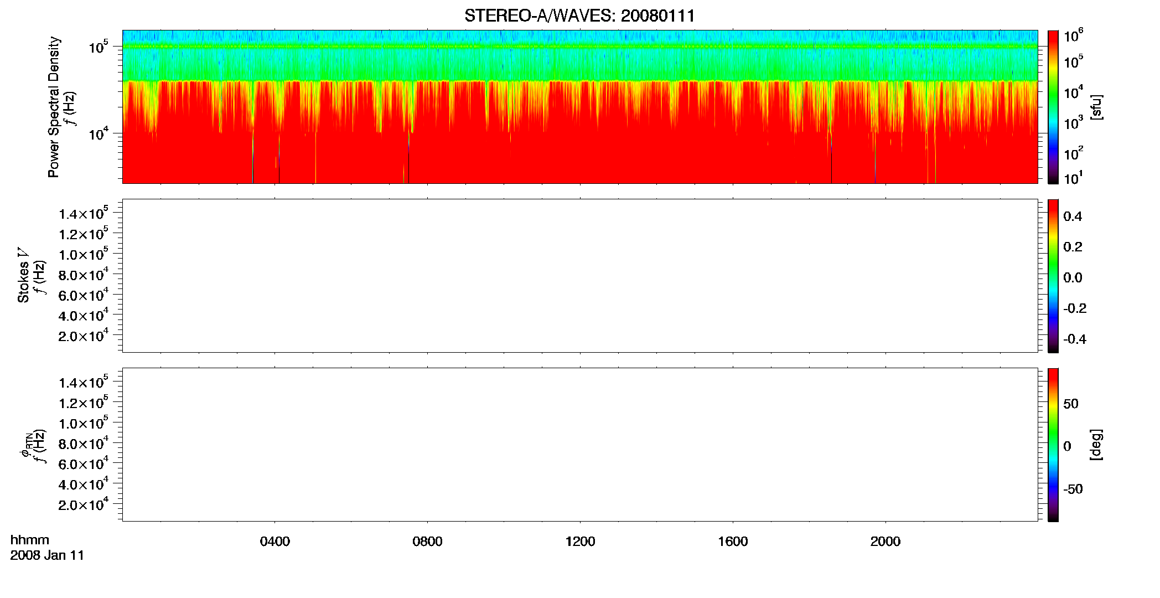Click the 10^4 tick on spectrogram axis
Image resolution: width=1160 pixels, height=598 pixels.
(98, 133)
